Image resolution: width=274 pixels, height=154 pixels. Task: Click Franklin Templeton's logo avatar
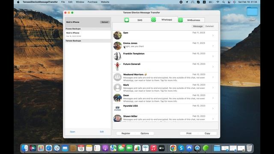coord(117,56)
